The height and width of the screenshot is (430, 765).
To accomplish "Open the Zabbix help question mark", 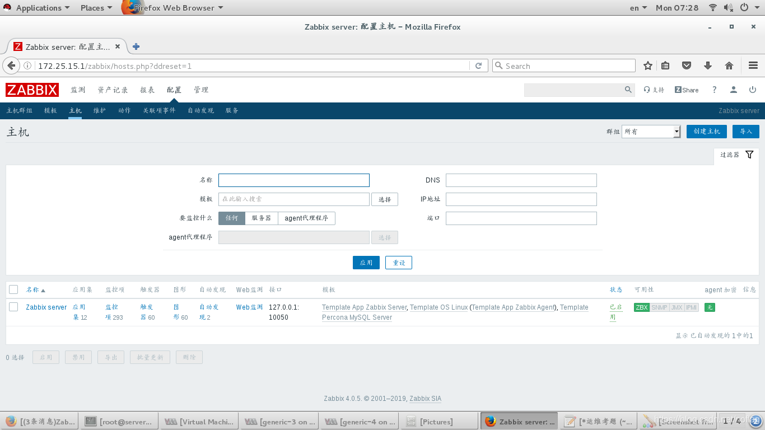I will pos(714,90).
